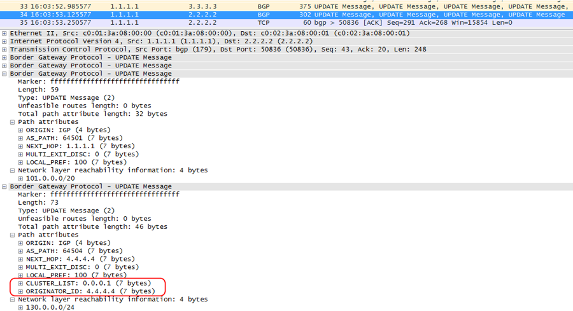Expand the 130.0.0.0/24 prefix entry
Image resolution: width=573 pixels, height=311 pixels.
21,308
